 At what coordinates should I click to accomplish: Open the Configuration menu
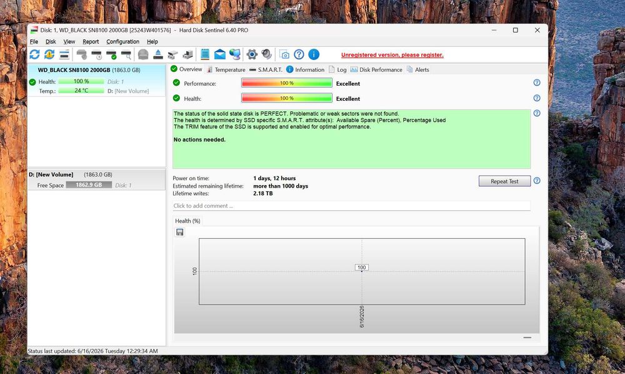(x=122, y=41)
